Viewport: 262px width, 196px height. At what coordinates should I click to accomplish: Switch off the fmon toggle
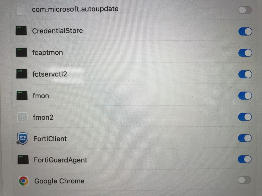pos(245,96)
